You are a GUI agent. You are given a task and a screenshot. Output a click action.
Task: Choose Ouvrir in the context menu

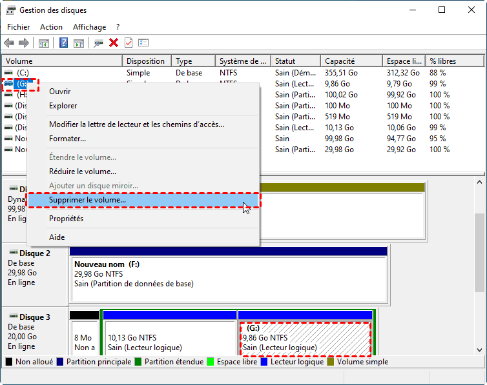(x=143, y=92)
